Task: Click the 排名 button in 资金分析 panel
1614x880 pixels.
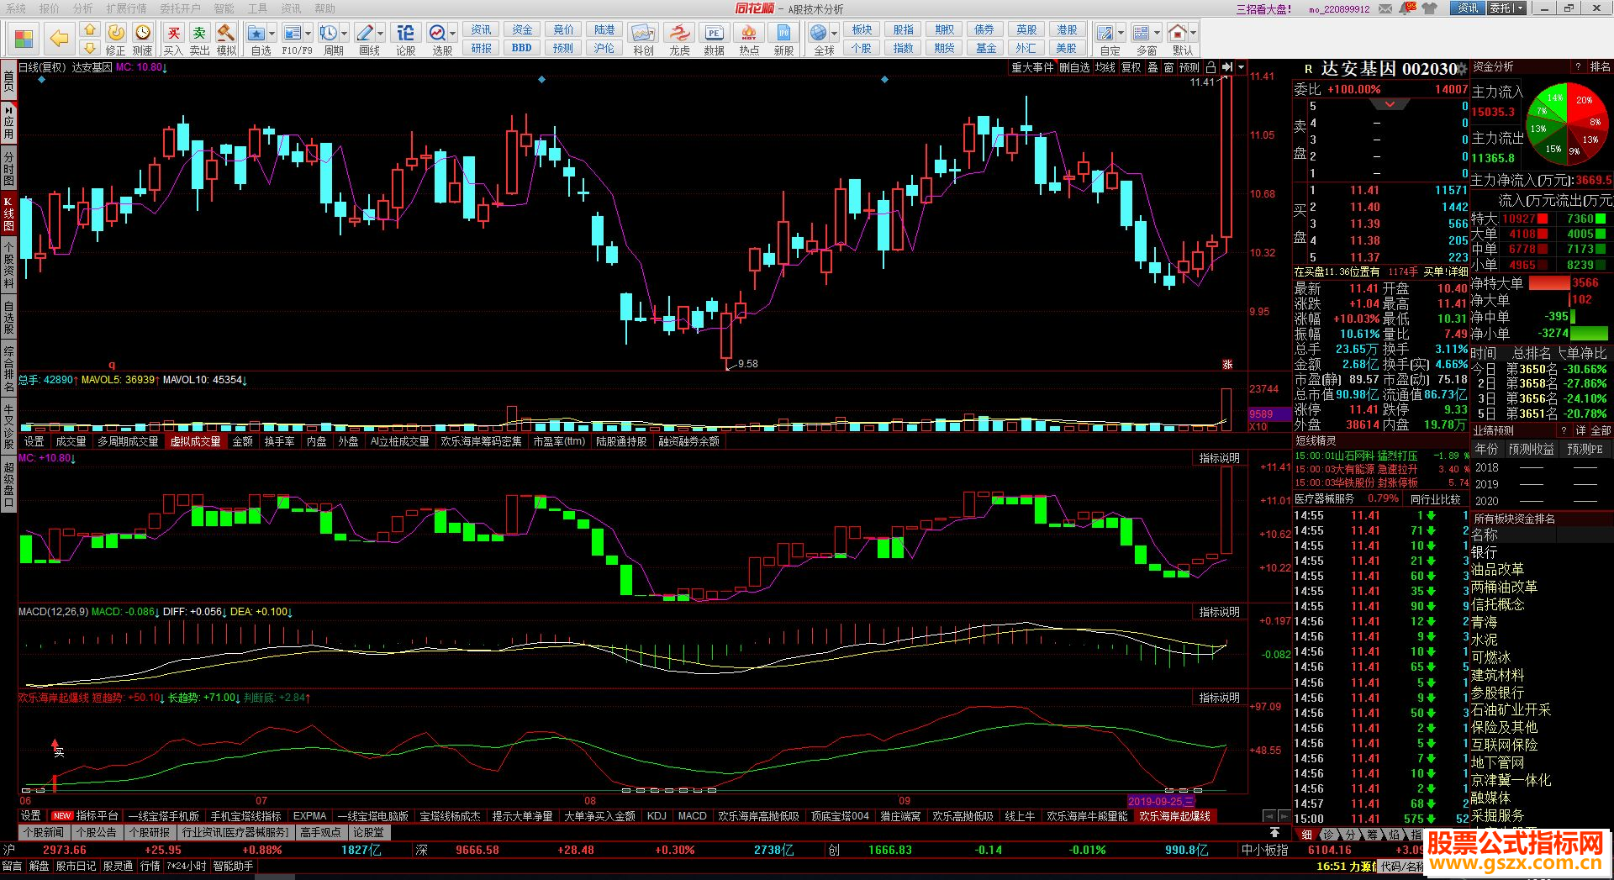Action: click(1600, 67)
